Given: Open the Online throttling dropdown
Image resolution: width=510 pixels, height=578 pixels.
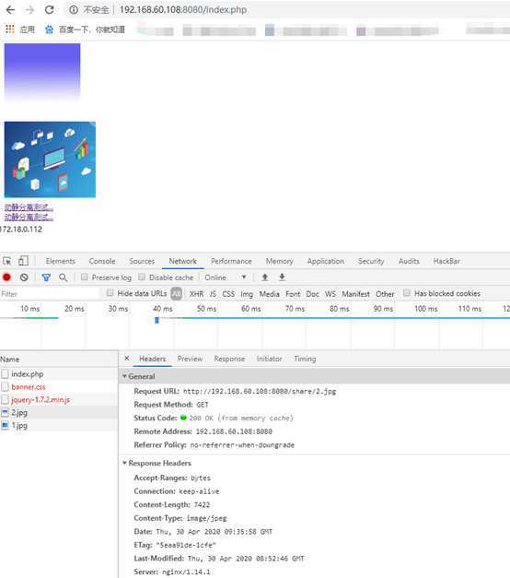Looking at the screenshot, I should pos(226,277).
